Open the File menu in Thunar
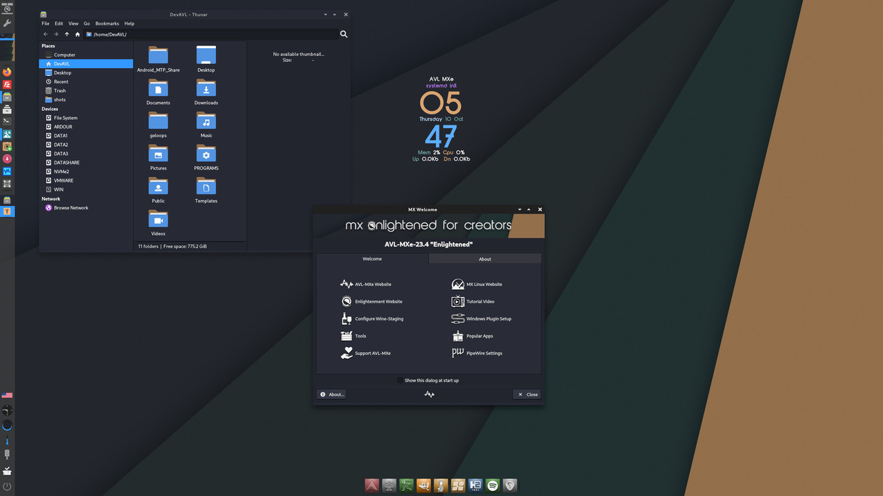883x496 pixels. point(46,23)
